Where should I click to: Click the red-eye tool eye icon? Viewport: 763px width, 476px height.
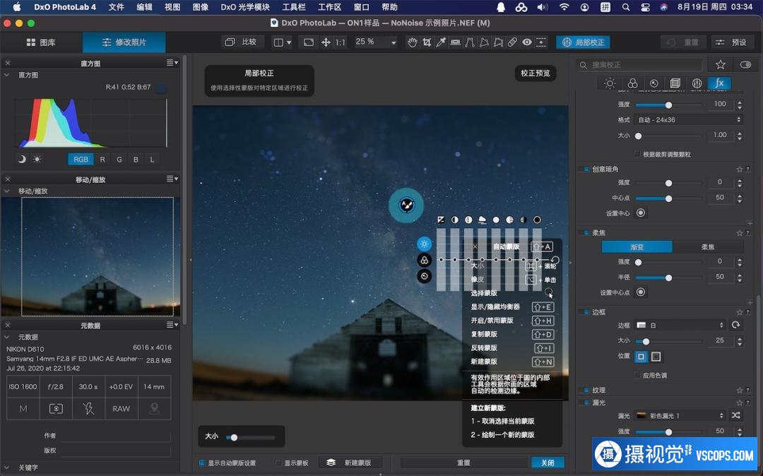click(527, 42)
